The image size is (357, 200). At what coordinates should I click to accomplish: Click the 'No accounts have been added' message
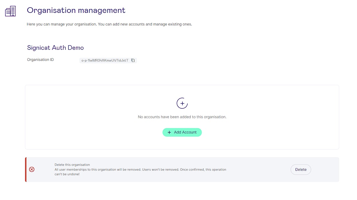(x=182, y=117)
